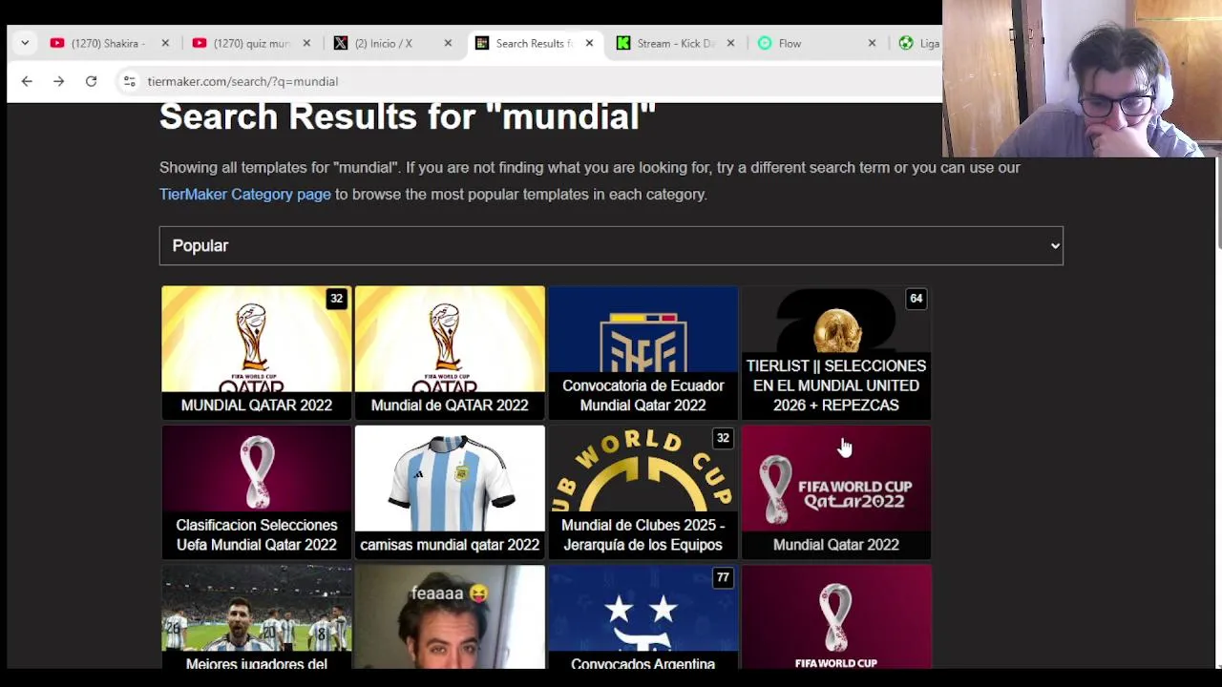Click the Kick favicon on Stream tab
The image size is (1222, 687).
[623, 43]
